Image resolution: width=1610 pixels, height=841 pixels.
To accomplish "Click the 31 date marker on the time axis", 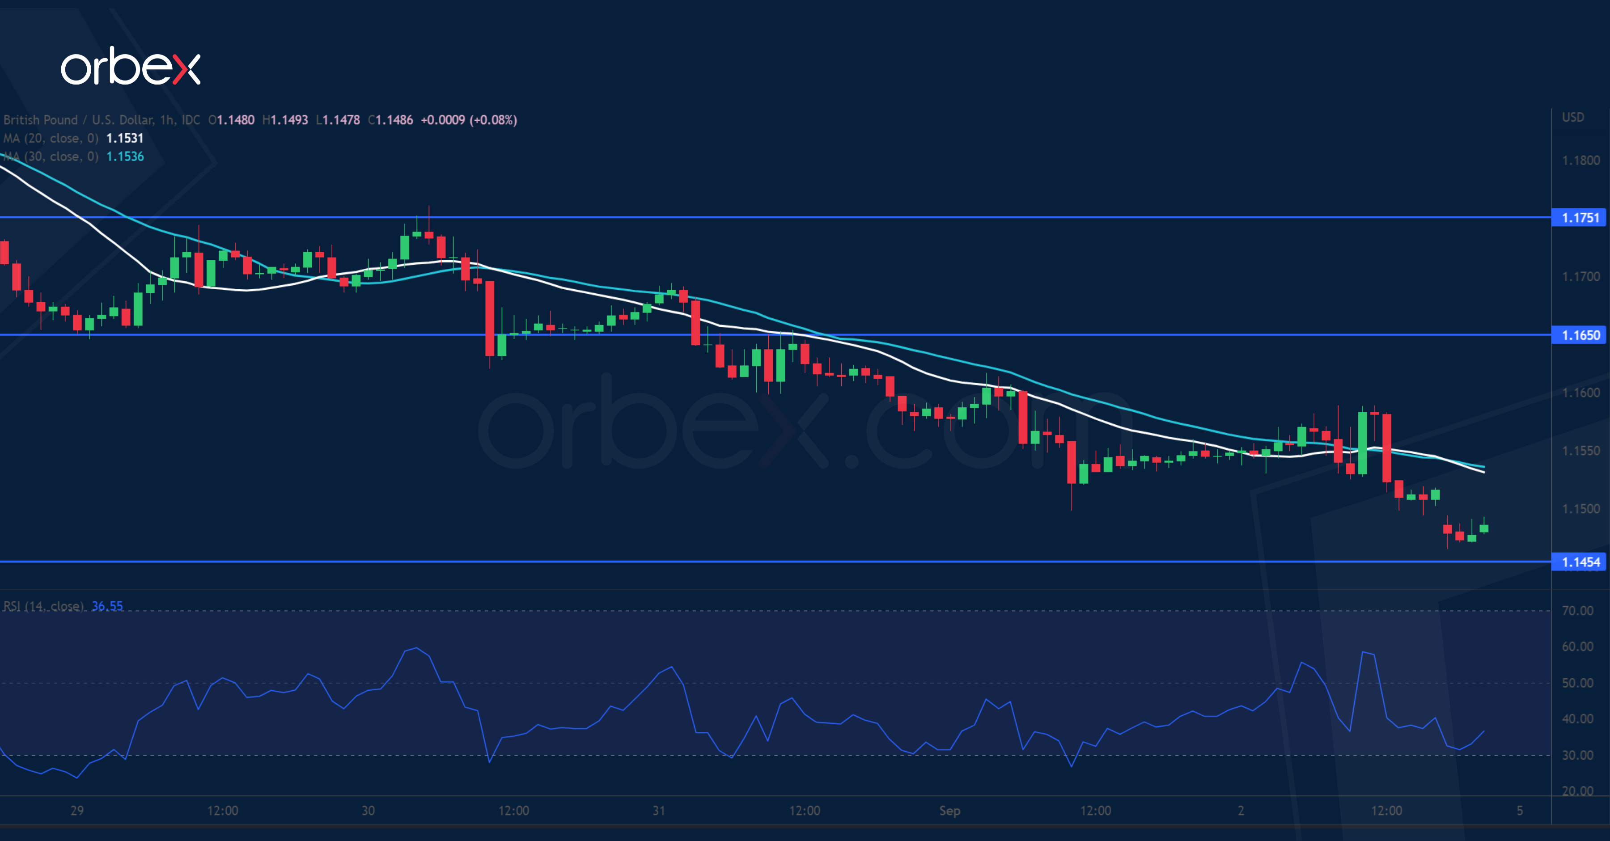I will pos(659,811).
